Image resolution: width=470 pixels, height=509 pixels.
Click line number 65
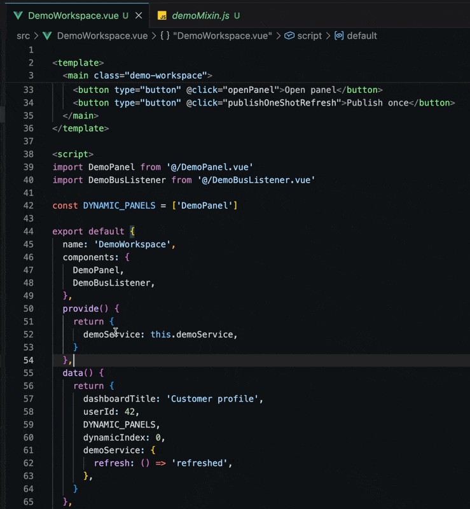click(28, 502)
